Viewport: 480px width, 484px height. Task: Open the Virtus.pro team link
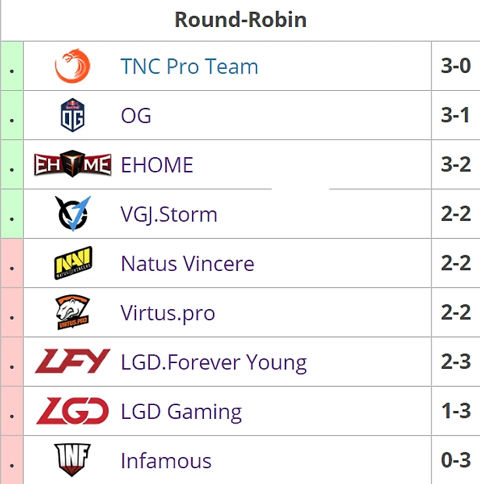168,313
